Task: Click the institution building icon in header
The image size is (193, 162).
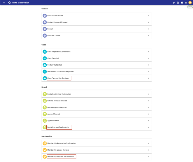Action: (178, 3)
